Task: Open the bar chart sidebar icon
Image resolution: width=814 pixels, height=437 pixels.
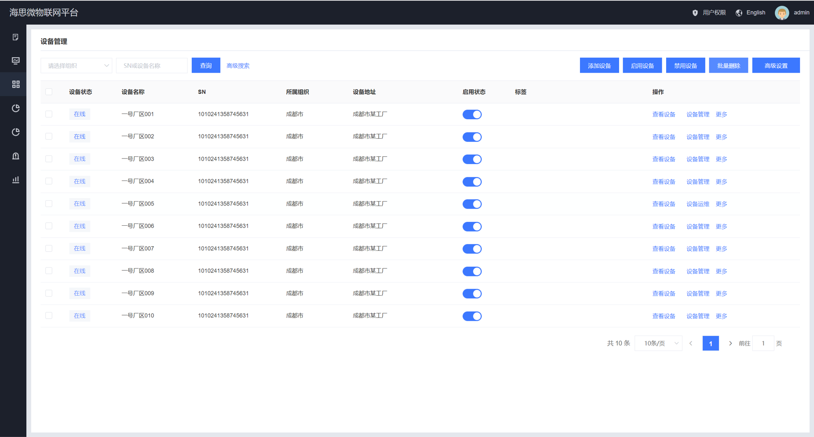Action: [15, 180]
